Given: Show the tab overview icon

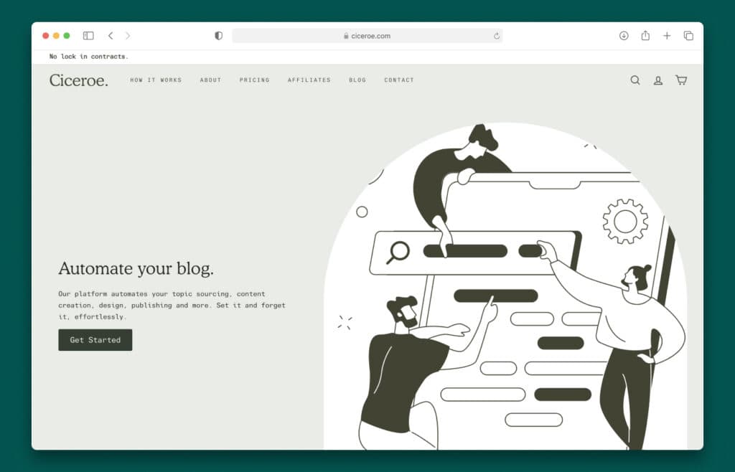Looking at the screenshot, I should [x=687, y=35].
